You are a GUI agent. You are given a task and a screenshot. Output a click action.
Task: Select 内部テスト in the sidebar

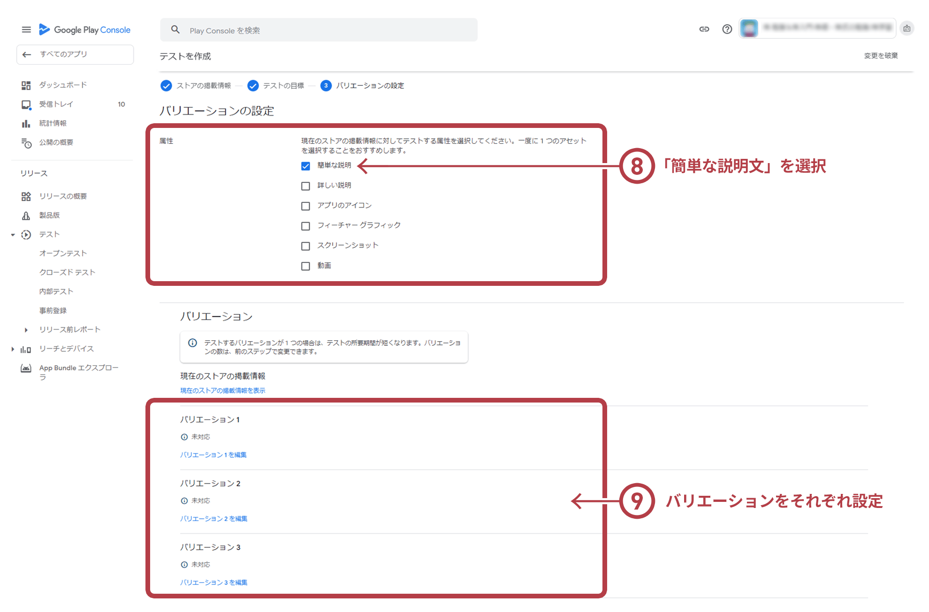[56, 291]
